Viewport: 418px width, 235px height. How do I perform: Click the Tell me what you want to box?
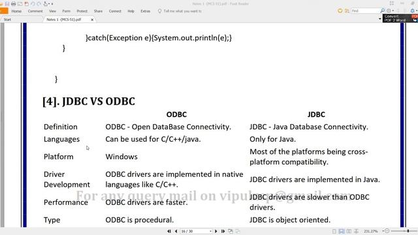pos(180,11)
